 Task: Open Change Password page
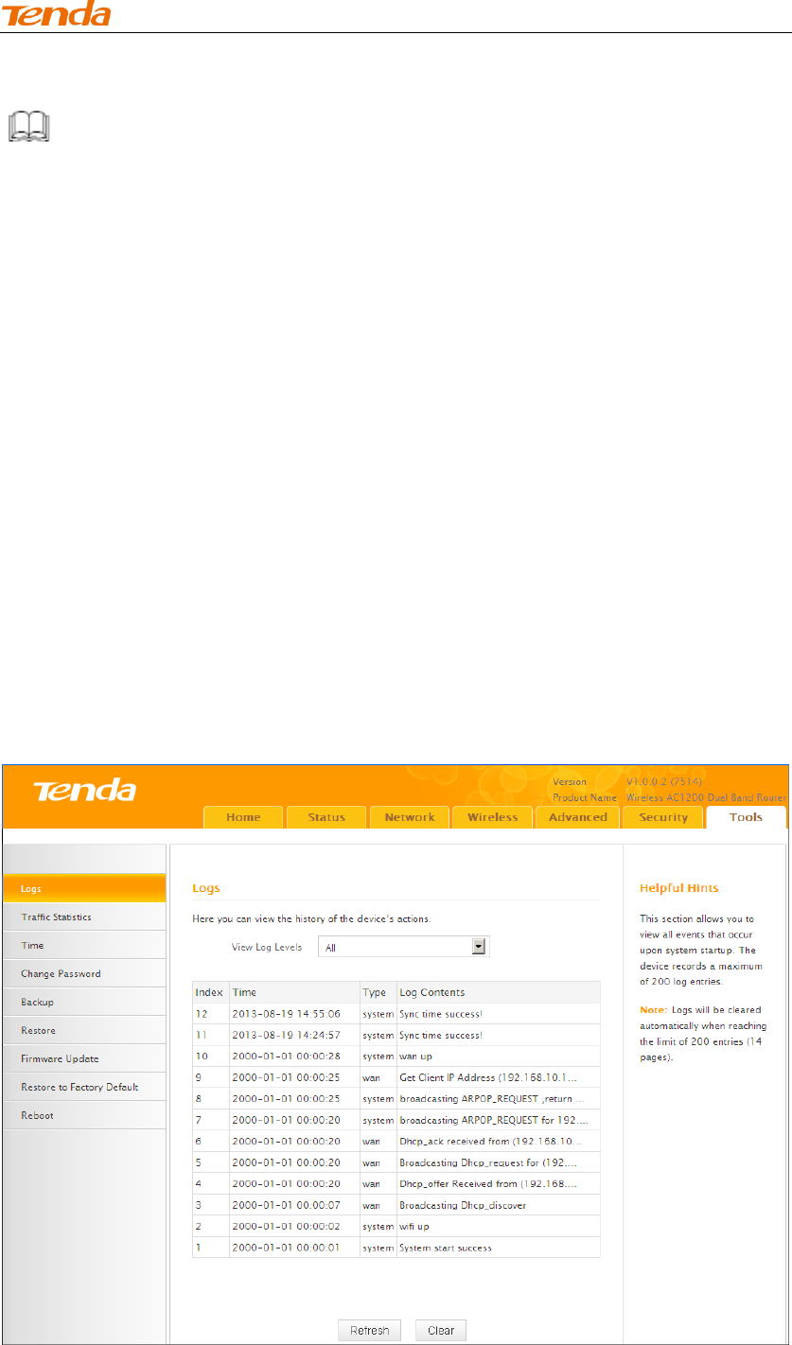point(83,973)
